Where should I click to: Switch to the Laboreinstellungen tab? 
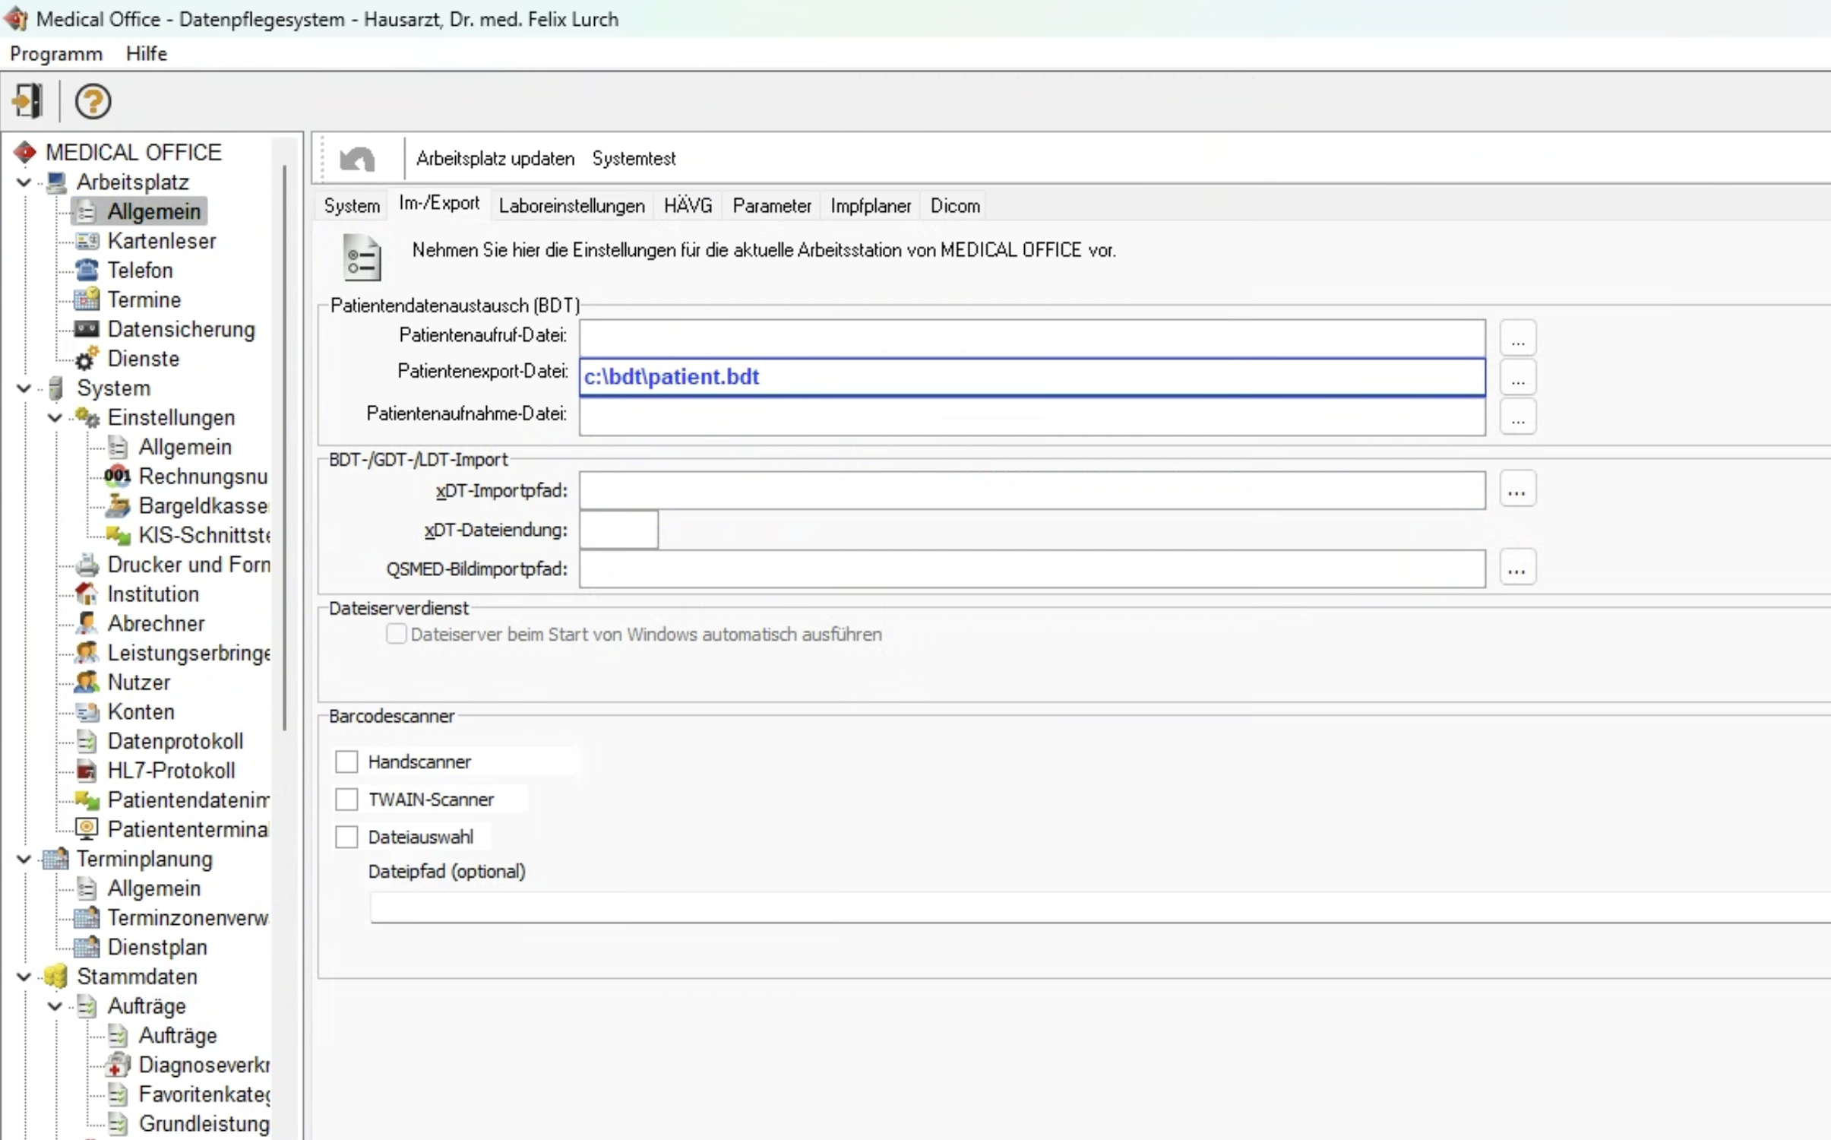tap(571, 206)
